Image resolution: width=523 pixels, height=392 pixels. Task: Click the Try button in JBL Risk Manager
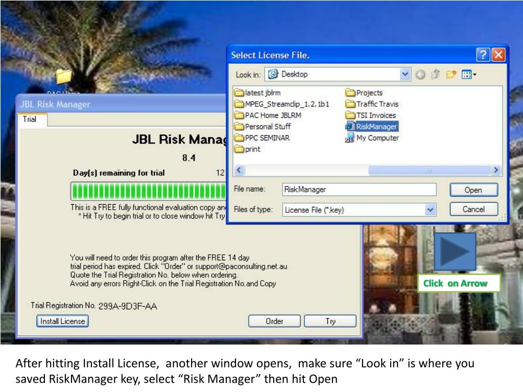click(x=330, y=321)
